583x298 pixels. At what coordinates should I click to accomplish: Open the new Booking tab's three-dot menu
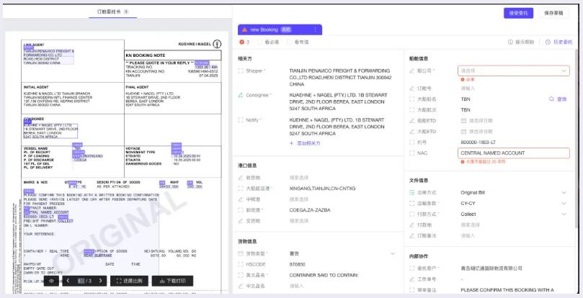click(x=315, y=30)
